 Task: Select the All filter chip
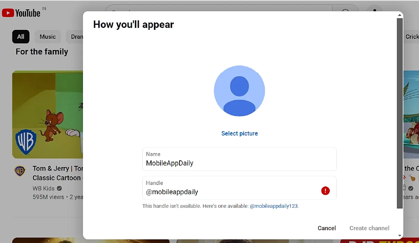[21, 37]
